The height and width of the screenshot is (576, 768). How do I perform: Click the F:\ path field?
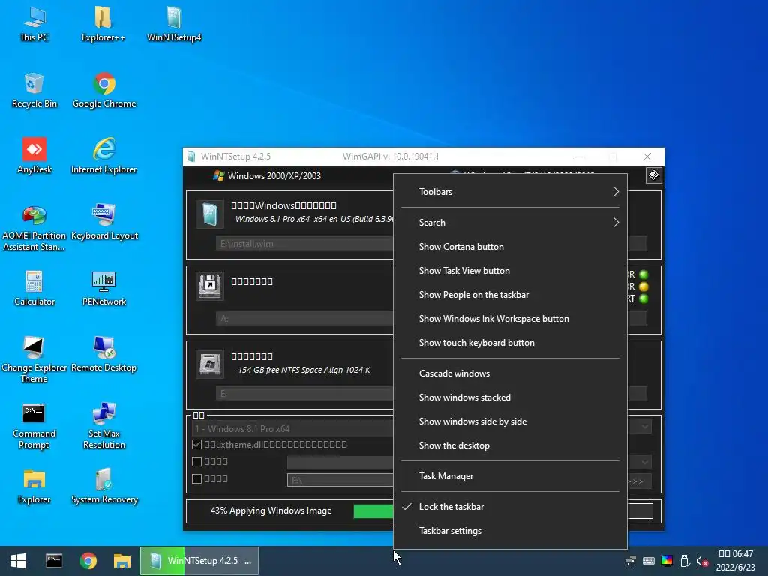tap(340, 480)
